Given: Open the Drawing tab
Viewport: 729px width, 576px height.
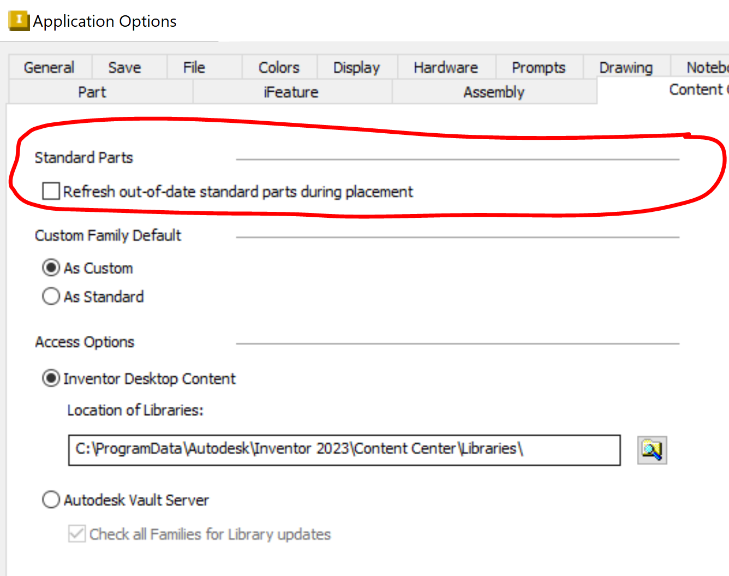Looking at the screenshot, I should pos(625,67).
